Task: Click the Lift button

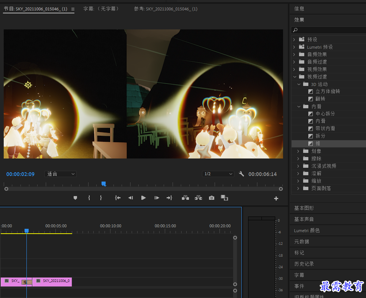Action: (185, 198)
